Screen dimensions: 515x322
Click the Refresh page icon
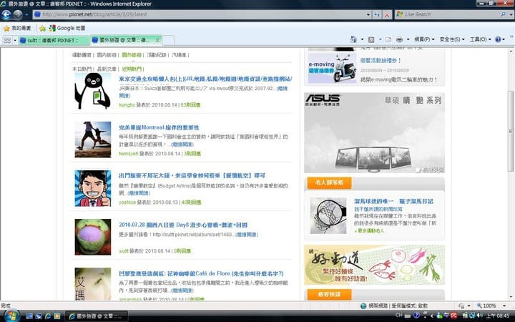(x=376, y=14)
